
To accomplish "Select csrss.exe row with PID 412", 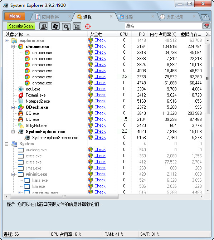I will (103, 162).
